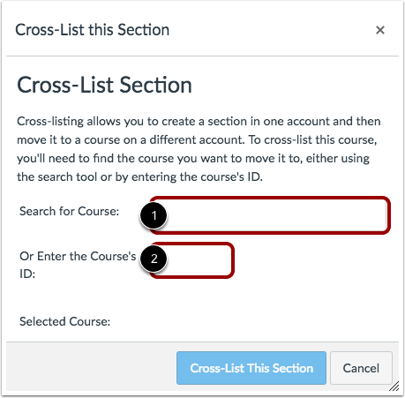Focus the Course's ID input box
This screenshot has height=398, width=405.
coord(191,260)
